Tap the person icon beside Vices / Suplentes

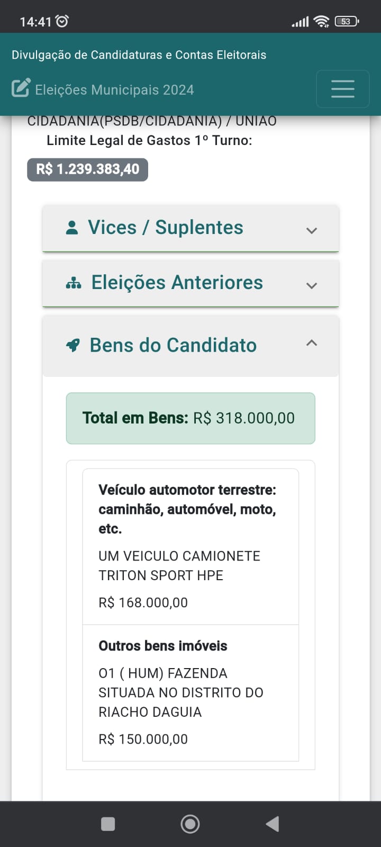point(72,228)
